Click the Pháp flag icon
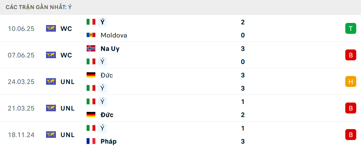 tap(91, 141)
